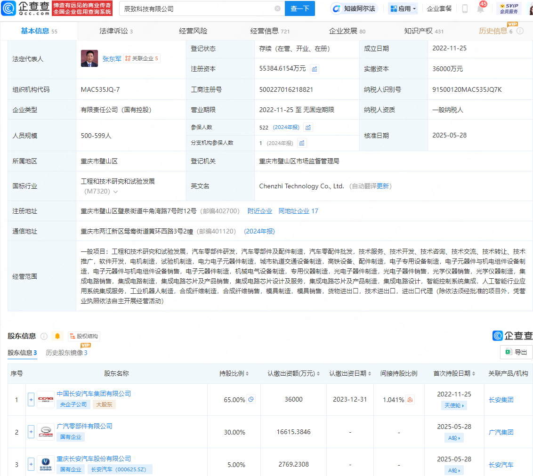Switch to 经营风险 tab
533x476 pixels.
(193, 31)
